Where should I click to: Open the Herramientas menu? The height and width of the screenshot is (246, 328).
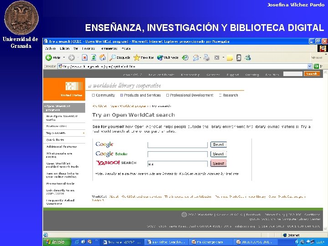coord(109,49)
